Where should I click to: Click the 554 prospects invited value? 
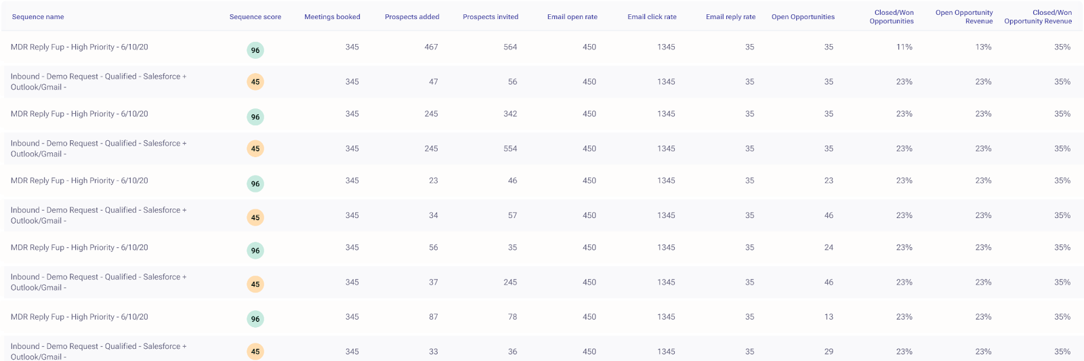[510, 148]
